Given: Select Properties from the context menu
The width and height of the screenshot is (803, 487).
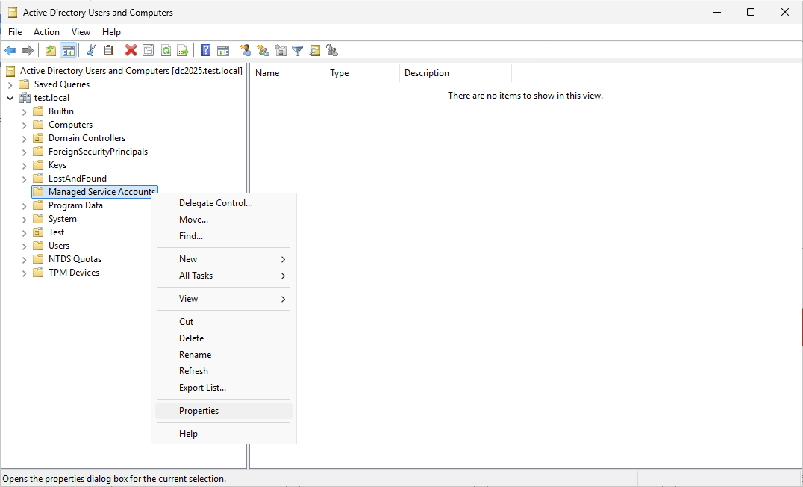Looking at the screenshot, I should [199, 411].
